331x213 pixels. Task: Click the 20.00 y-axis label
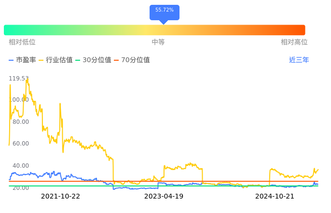click(x=20, y=187)
